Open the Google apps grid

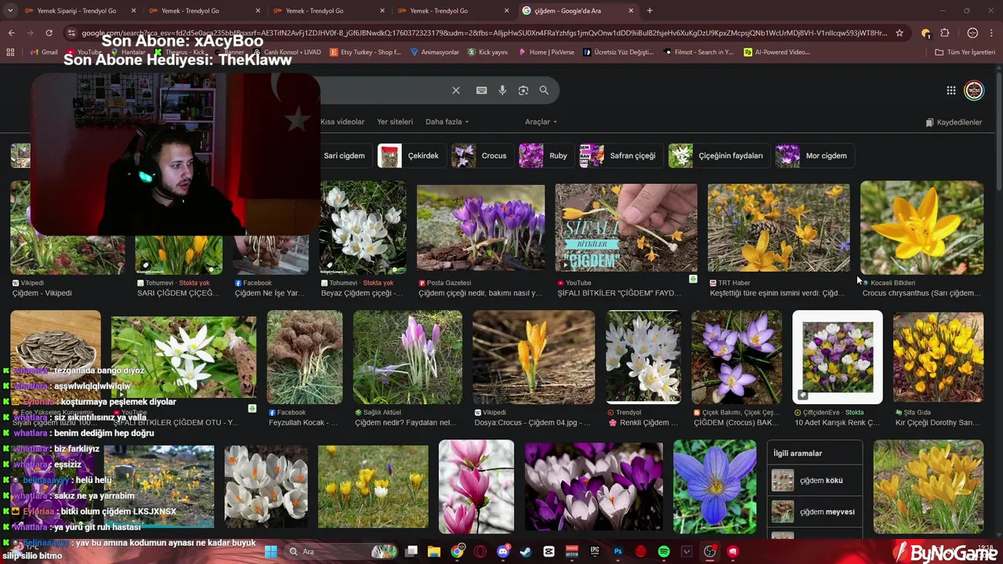pyautogui.click(x=950, y=90)
